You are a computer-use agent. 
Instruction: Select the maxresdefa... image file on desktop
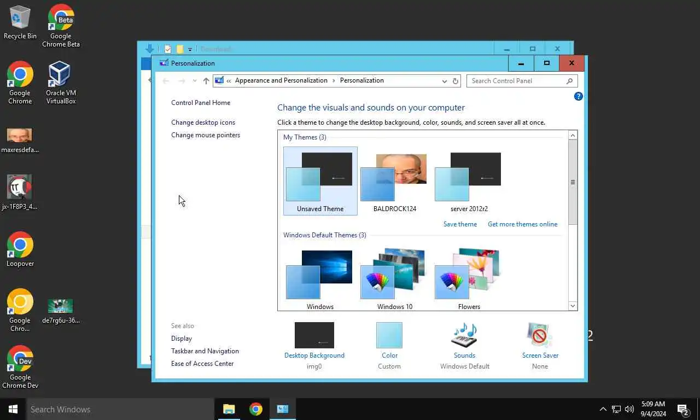(20, 141)
